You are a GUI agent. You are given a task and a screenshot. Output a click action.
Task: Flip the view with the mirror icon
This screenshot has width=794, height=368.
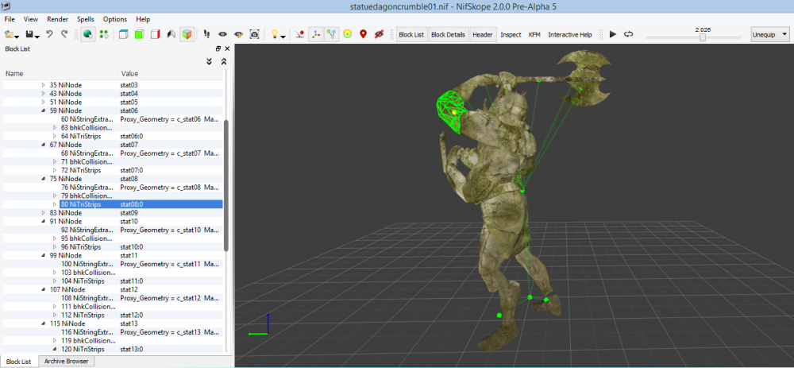tap(172, 34)
